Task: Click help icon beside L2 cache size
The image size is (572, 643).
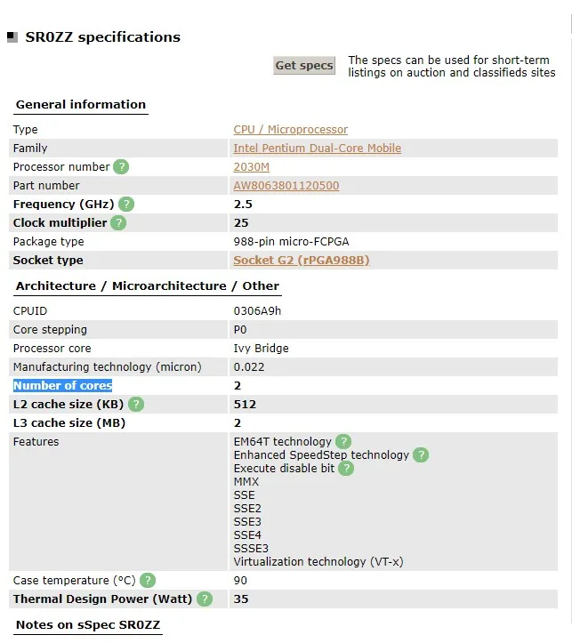Action: [x=136, y=405]
